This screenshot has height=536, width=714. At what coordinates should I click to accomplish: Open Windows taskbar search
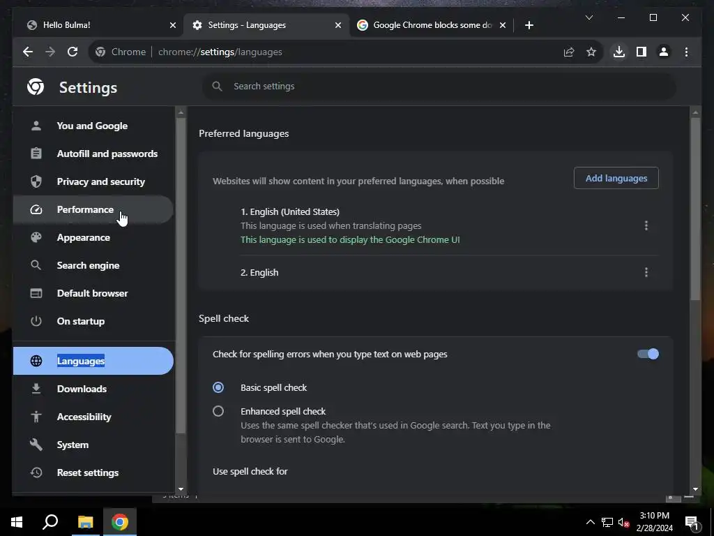coord(50,522)
